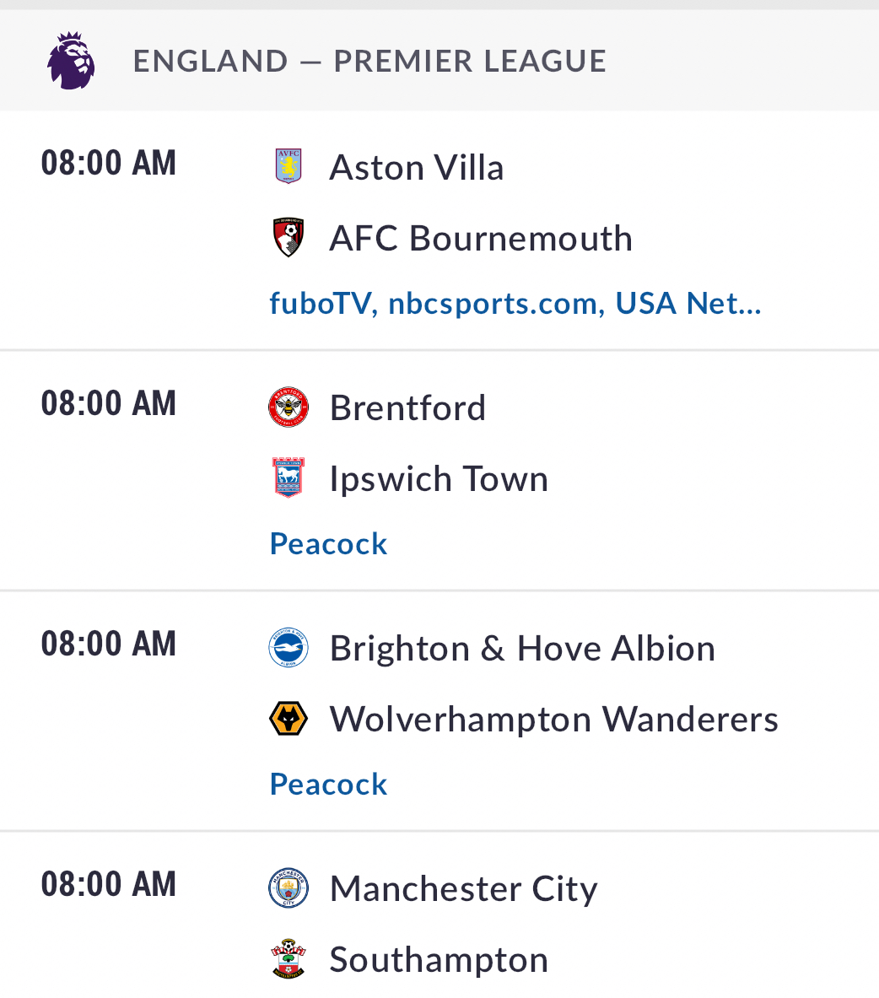The height and width of the screenshot is (998, 879).
Task: Click the Manchester City crest icon
Action: (x=289, y=887)
